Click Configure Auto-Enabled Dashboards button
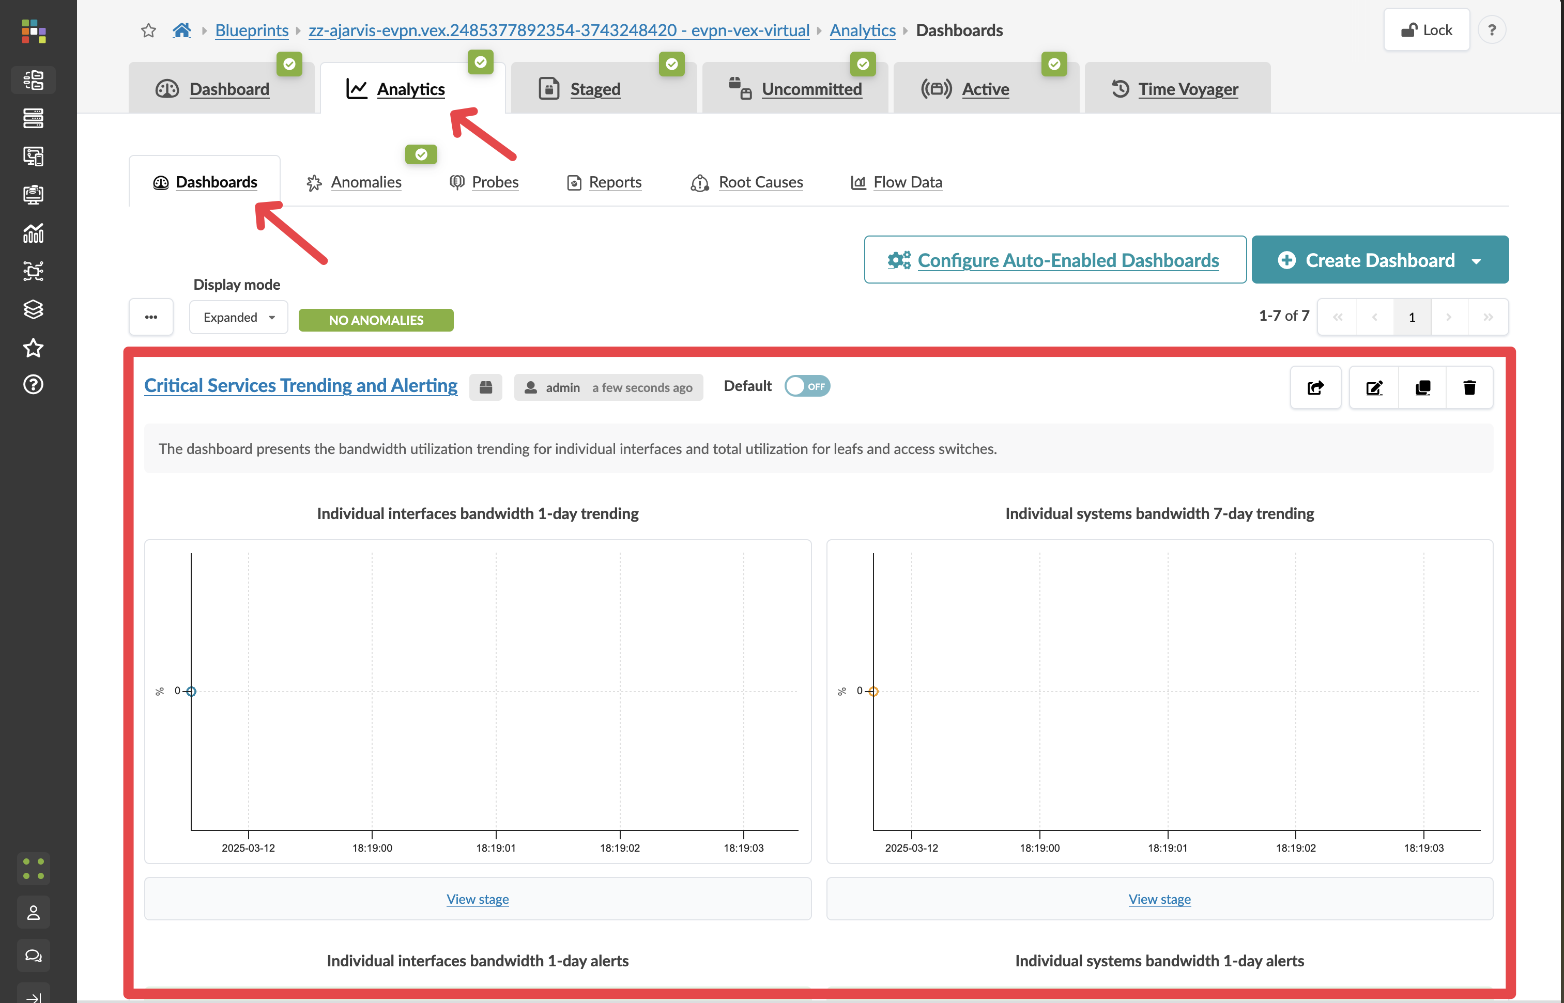 coord(1054,260)
